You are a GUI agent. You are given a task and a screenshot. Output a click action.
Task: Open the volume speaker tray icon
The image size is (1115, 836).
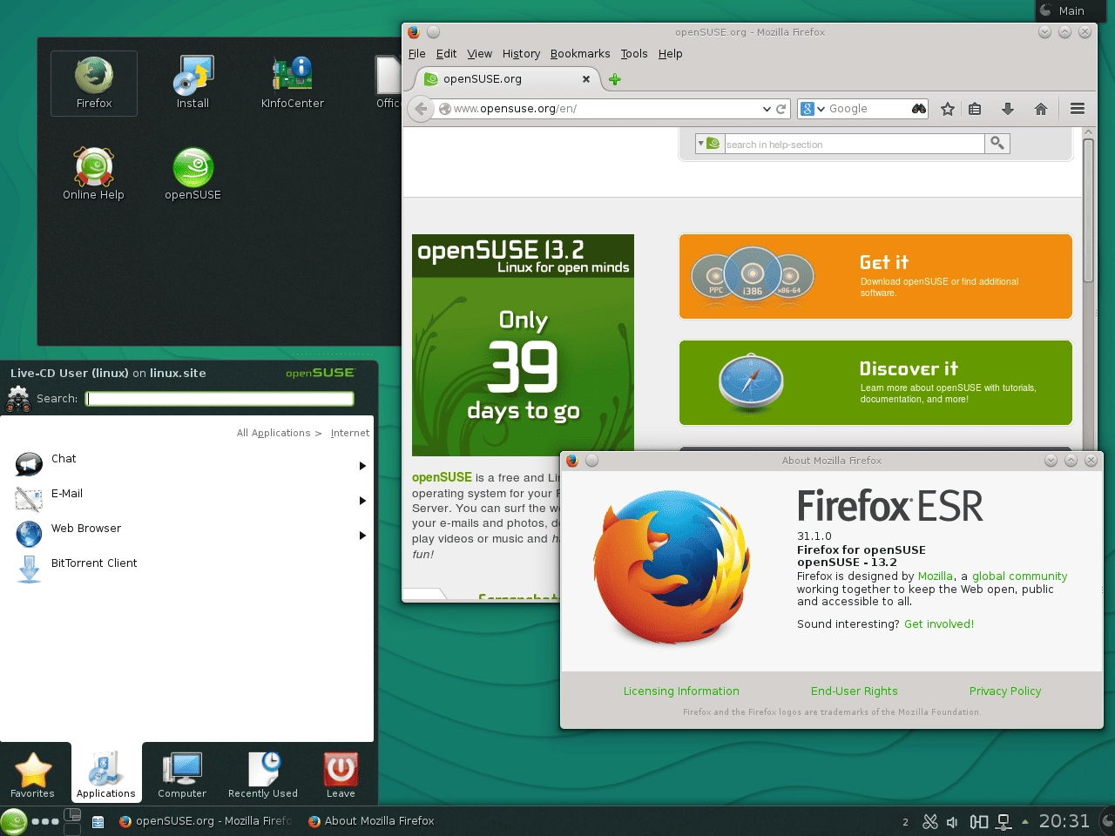[x=952, y=821]
